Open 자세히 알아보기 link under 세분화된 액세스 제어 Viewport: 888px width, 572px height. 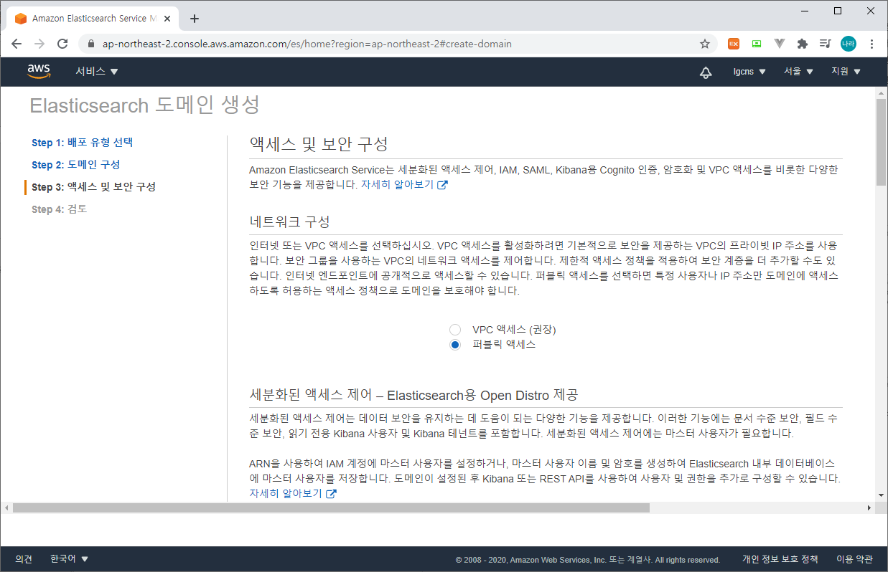(292, 494)
